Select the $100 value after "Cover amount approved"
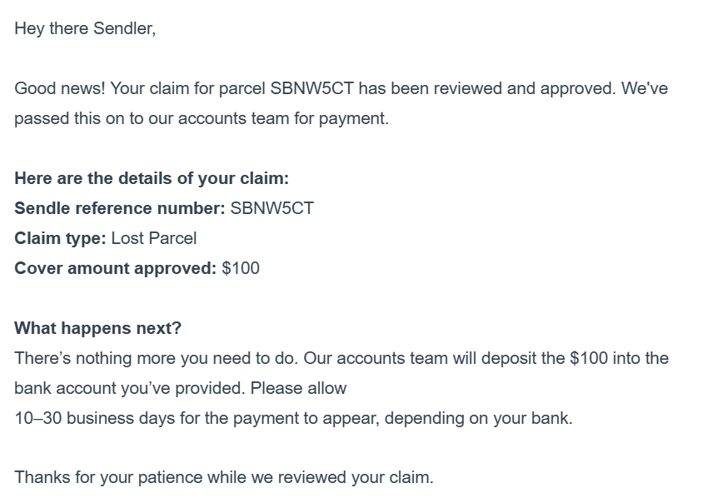Viewport: 702px width, 503px height. pos(241,268)
